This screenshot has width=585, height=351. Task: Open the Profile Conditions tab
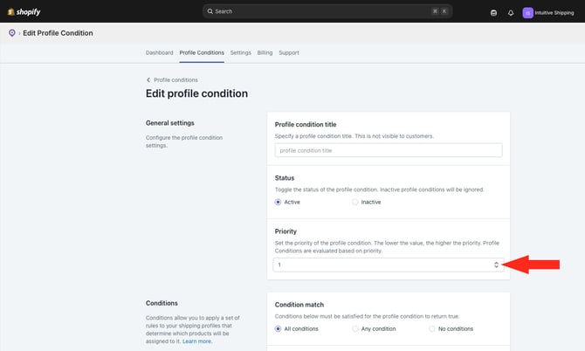[202, 52]
